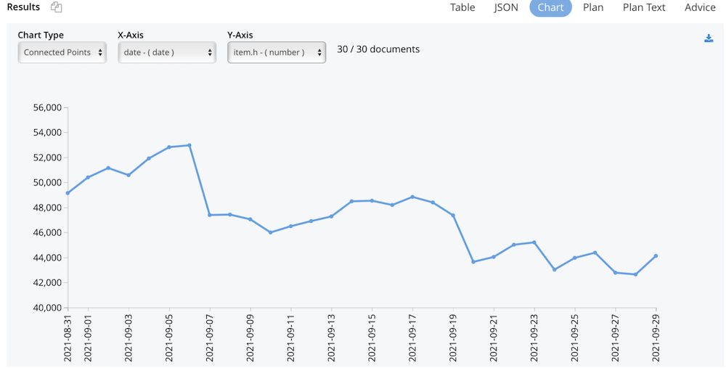Click the 56,000 y-axis tick label

point(48,108)
